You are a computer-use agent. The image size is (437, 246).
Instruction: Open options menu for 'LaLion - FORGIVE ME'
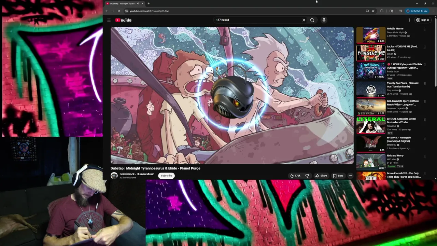[x=425, y=47]
